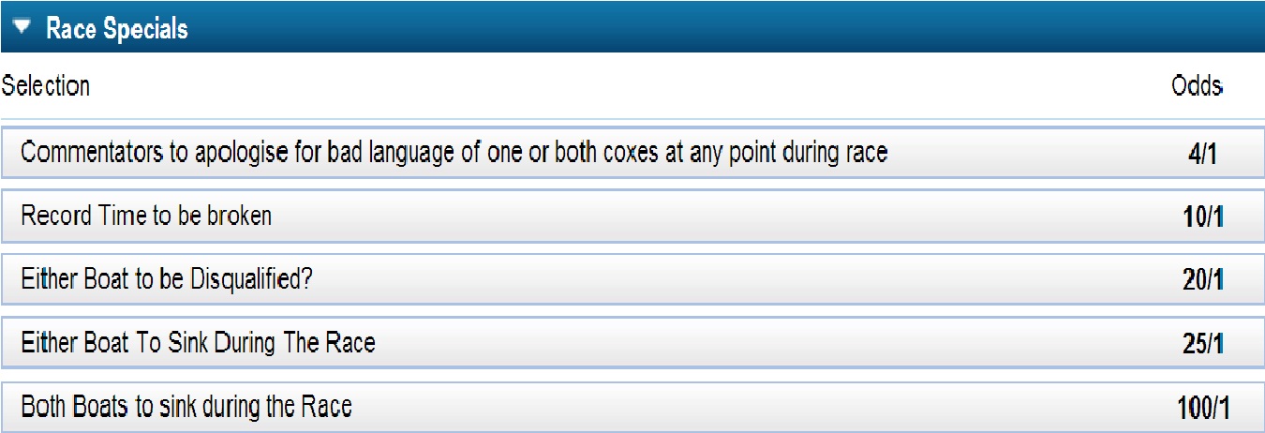Pick Either Boat To Sink During Race
The image size is (1265, 433).
pos(198,343)
